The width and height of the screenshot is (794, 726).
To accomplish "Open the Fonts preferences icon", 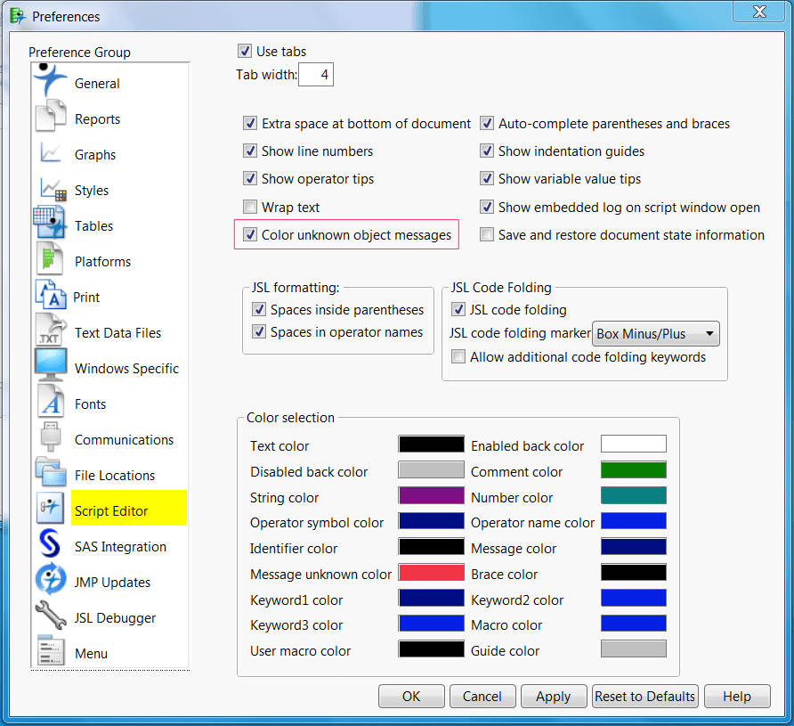I will click(x=50, y=401).
